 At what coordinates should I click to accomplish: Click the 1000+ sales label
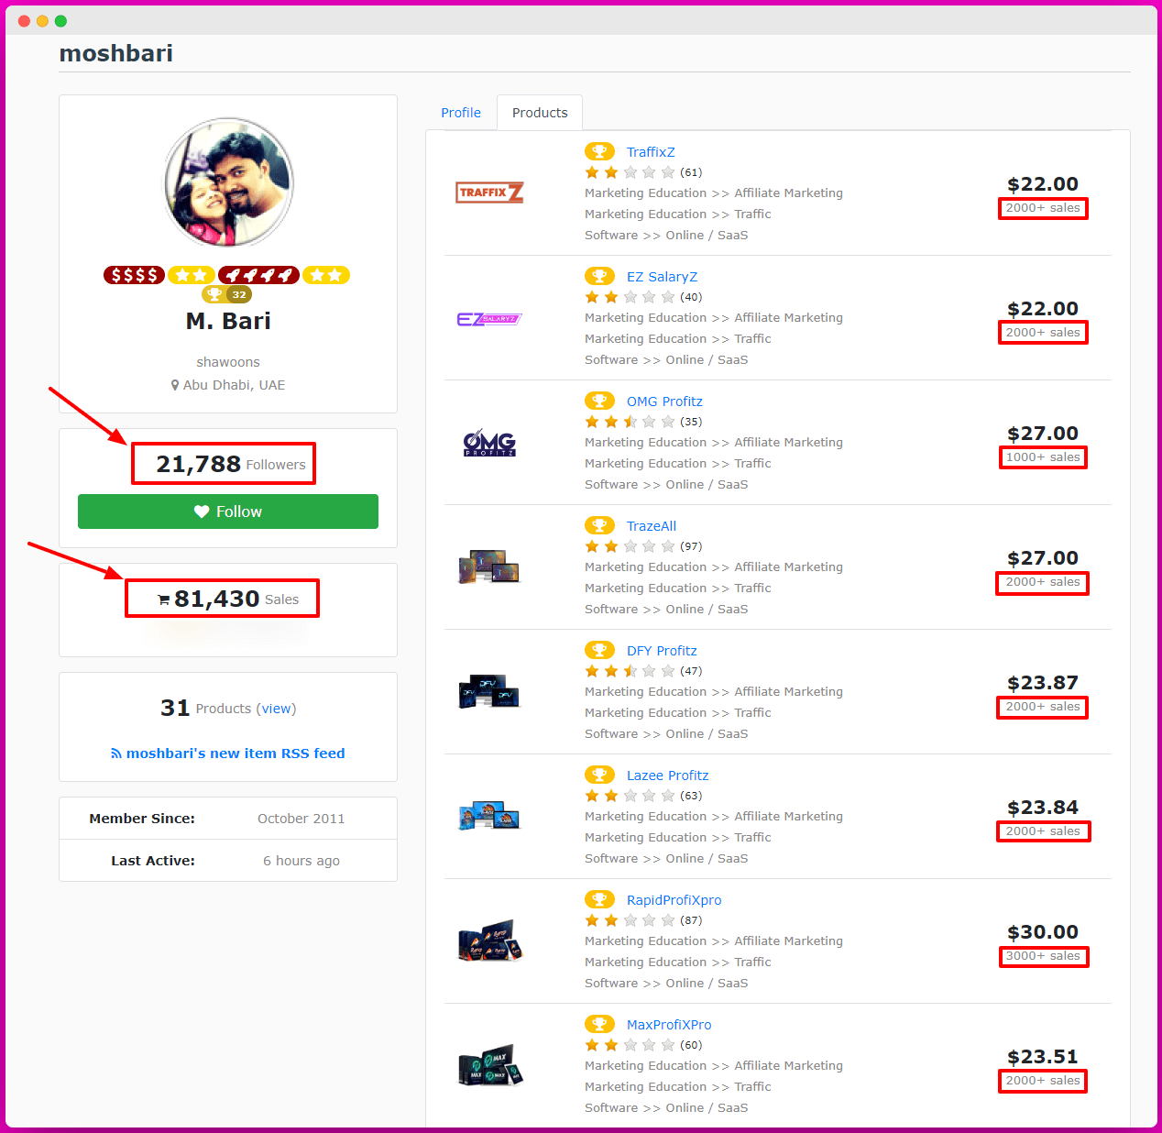[1043, 457]
